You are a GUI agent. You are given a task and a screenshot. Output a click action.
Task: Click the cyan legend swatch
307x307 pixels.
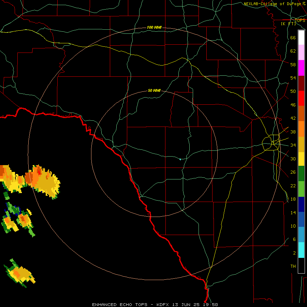click(301, 250)
